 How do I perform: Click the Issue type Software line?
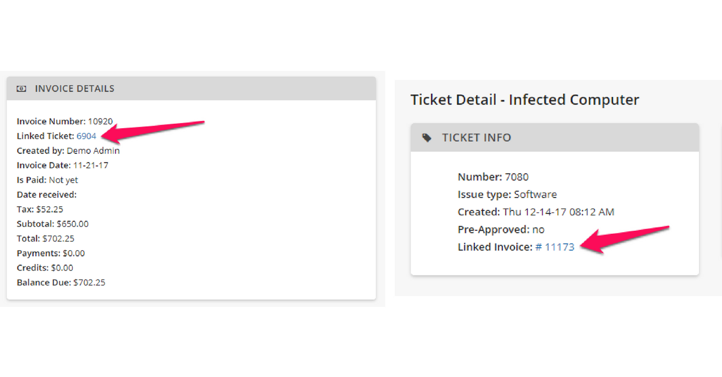[x=507, y=194]
